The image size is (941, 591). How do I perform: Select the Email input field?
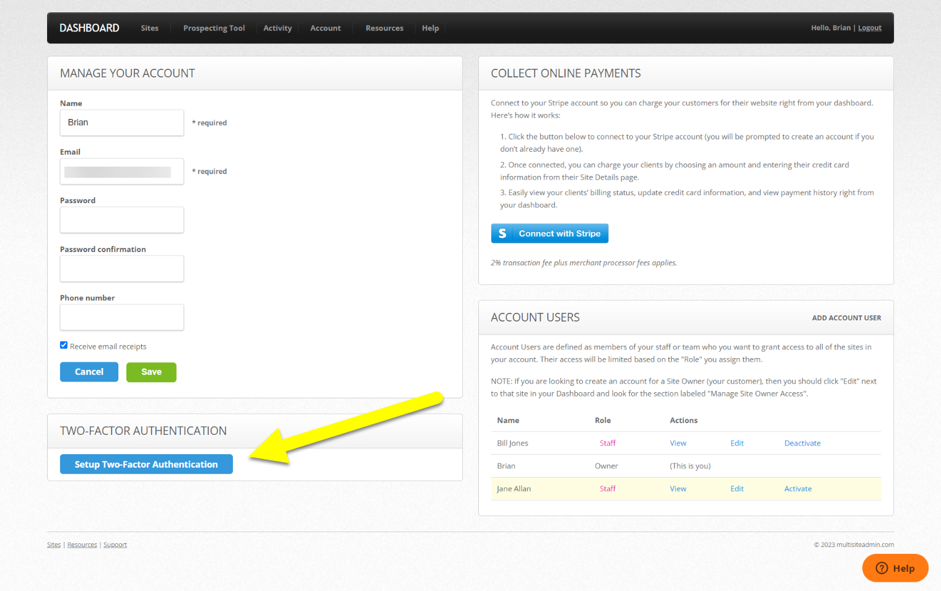pos(122,172)
